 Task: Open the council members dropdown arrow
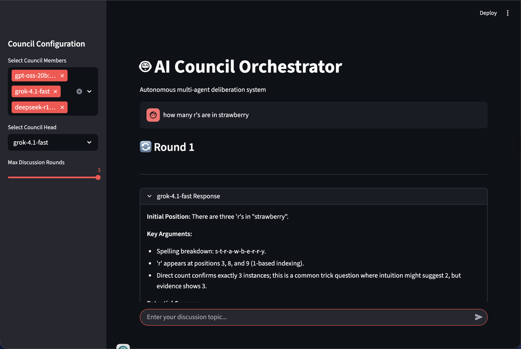coord(90,92)
